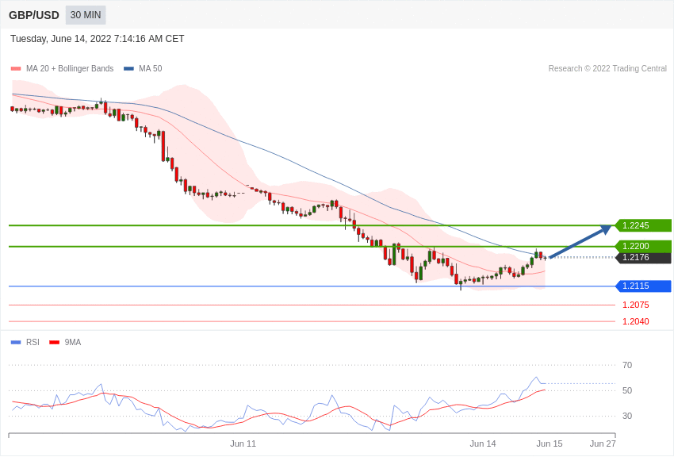Viewport: 674px width, 457px height.
Task: Click the Jun 15 date axis label
Action: 550,444
